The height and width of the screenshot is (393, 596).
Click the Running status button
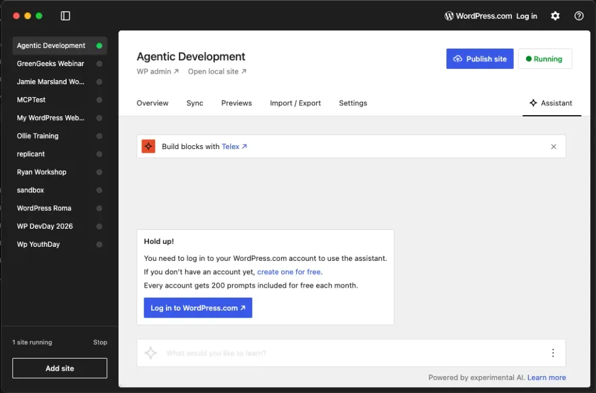point(545,58)
